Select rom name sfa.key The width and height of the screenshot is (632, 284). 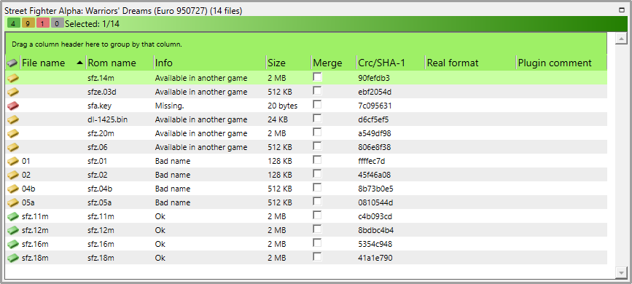100,106
